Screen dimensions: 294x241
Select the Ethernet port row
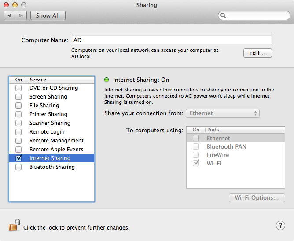point(236,138)
